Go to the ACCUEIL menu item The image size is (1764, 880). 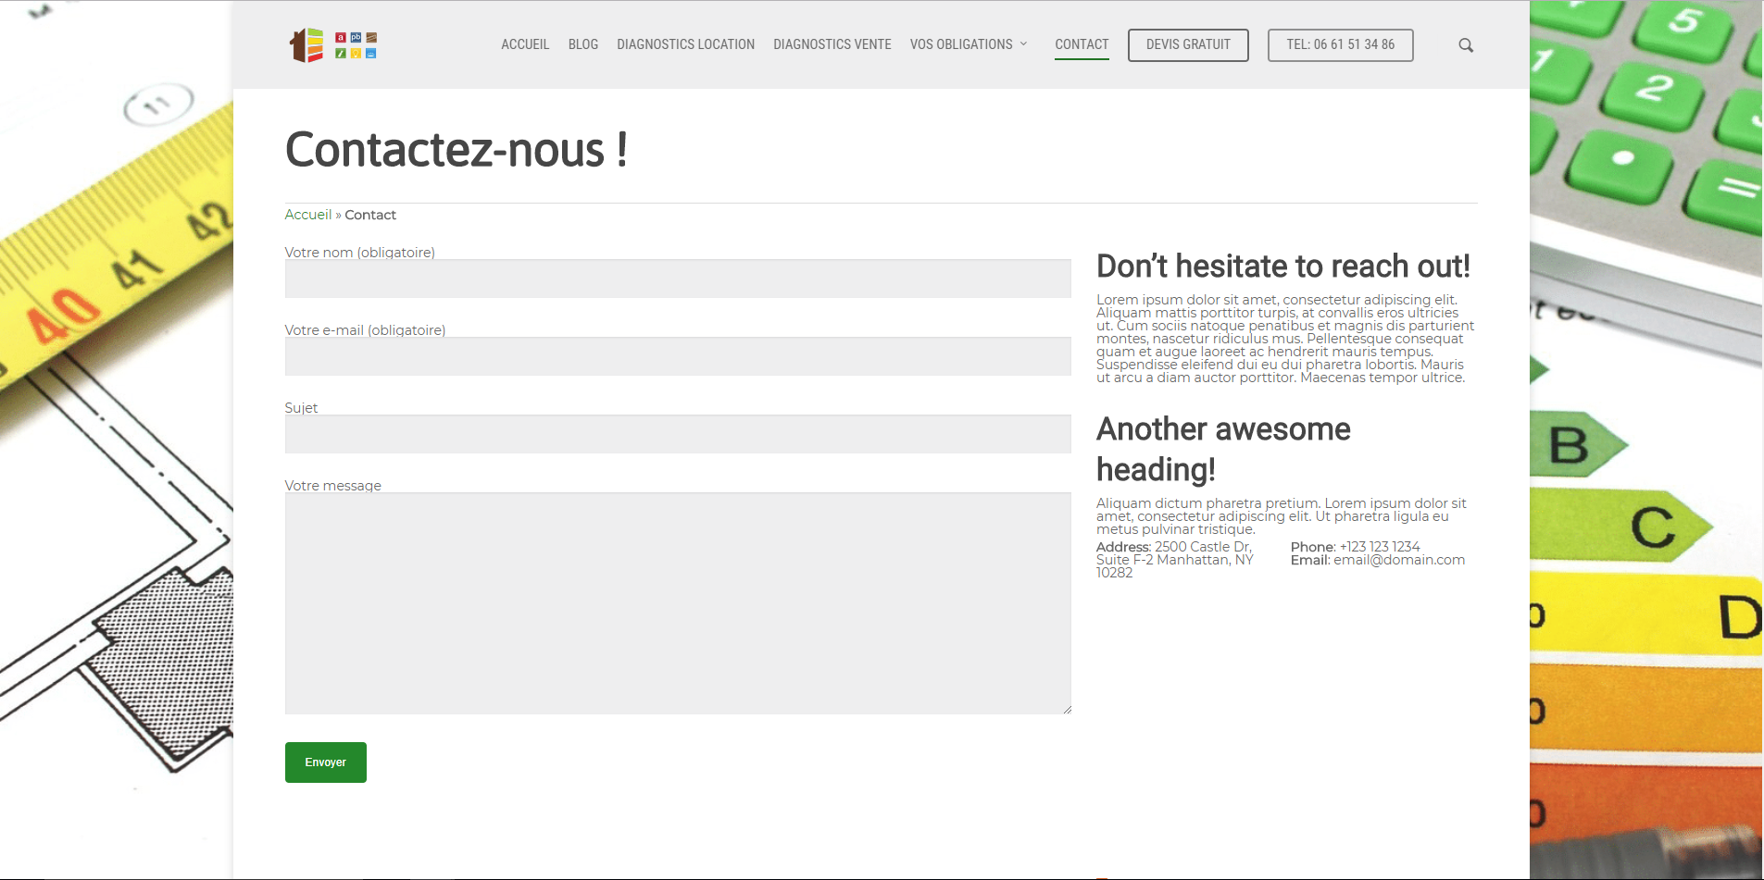tap(525, 44)
